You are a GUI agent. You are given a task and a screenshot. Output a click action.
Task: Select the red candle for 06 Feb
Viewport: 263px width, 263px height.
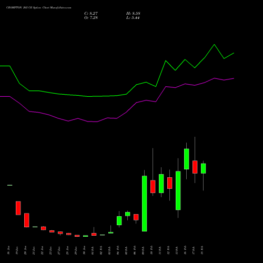tap(136, 217)
